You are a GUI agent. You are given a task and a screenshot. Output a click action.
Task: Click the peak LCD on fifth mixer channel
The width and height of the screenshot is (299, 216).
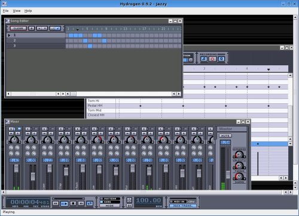click(81, 160)
